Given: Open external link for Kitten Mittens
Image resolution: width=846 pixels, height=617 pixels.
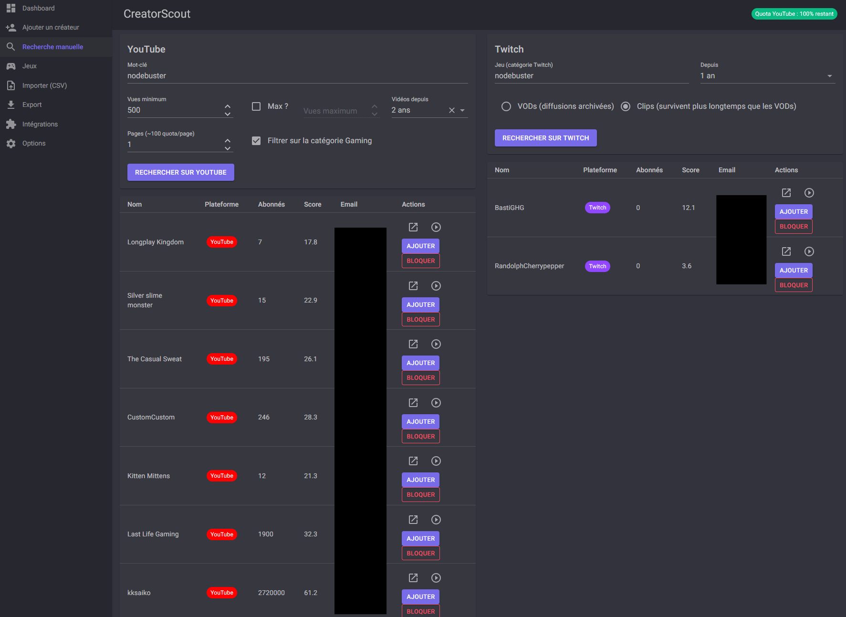Looking at the screenshot, I should click(x=413, y=461).
